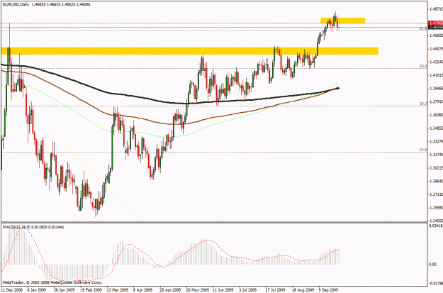The image size is (443, 293).
Task: Select the 38.2 Fibonacci level label
Action: point(422,104)
